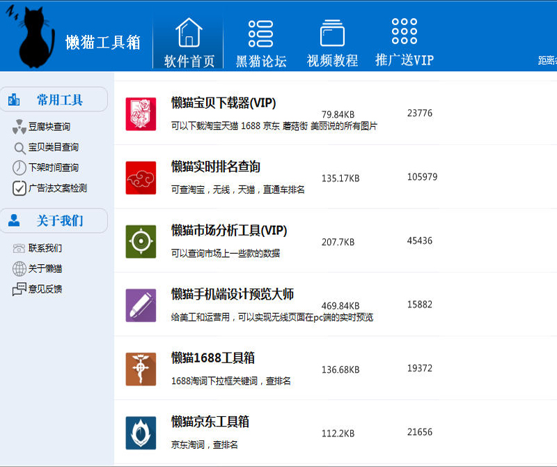Screen dimensions: 557x467
Task: Select the 常用工具 section header
Action: tap(54, 100)
